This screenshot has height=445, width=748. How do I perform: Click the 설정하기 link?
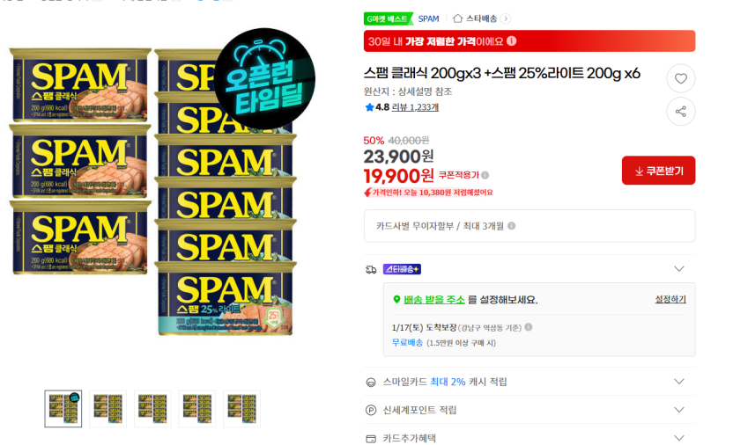(670, 299)
